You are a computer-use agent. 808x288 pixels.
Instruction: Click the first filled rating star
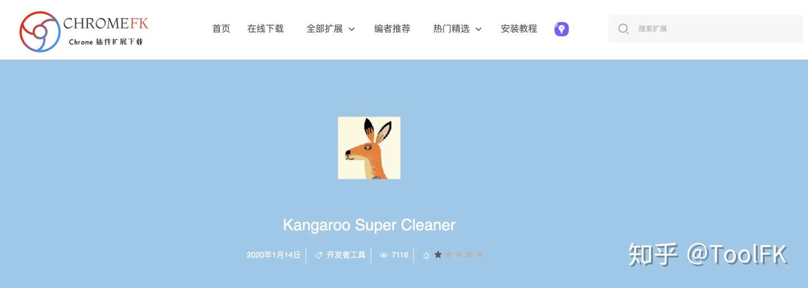coord(438,254)
